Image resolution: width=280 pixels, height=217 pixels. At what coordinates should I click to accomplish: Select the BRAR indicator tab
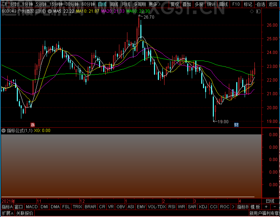(90, 207)
